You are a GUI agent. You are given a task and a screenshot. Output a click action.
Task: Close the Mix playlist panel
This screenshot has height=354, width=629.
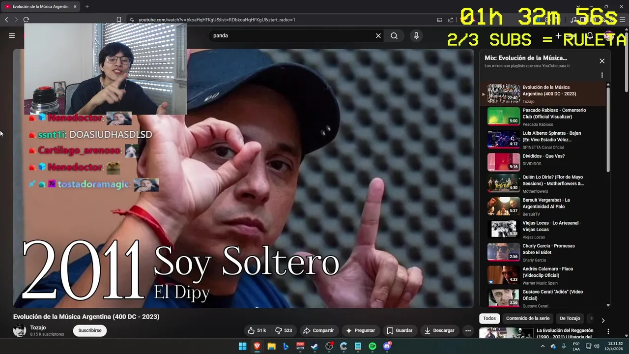point(602,61)
